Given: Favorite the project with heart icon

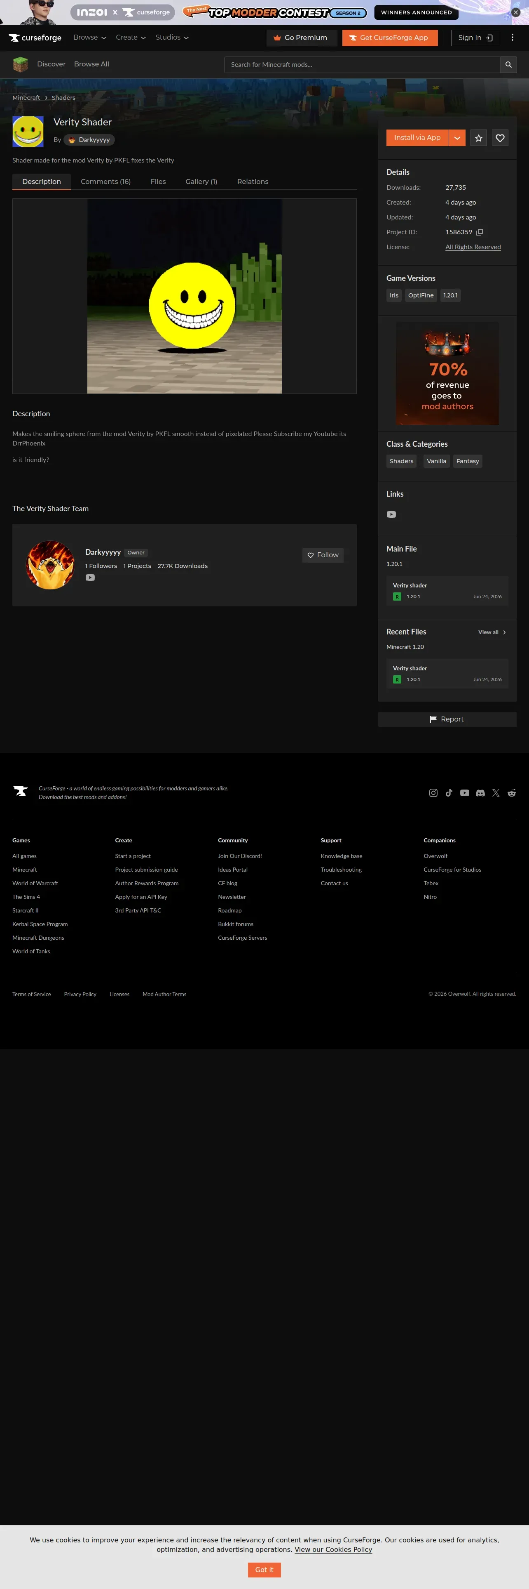Looking at the screenshot, I should click(x=500, y=138).
